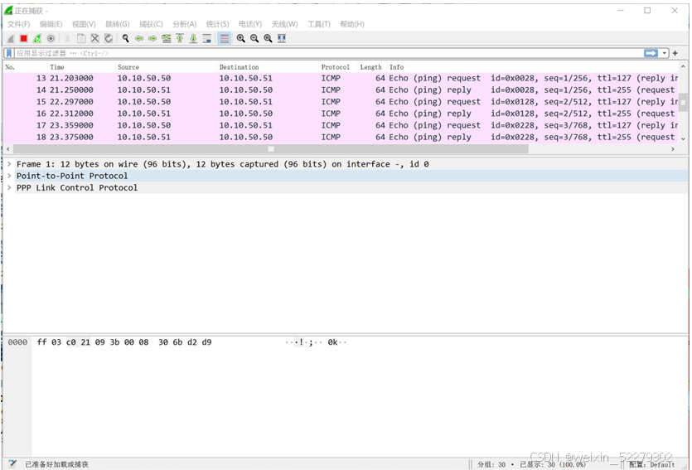
Task: Click the start capture shark fin icon
Action: click(x=11, y=38)
